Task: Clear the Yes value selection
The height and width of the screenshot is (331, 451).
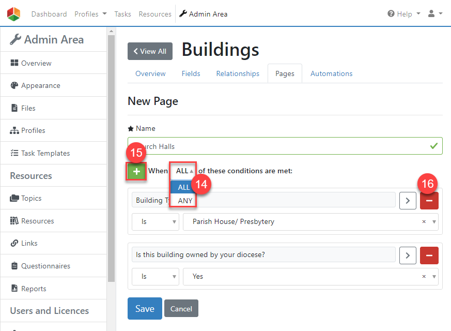Action: tap(424, 277)
